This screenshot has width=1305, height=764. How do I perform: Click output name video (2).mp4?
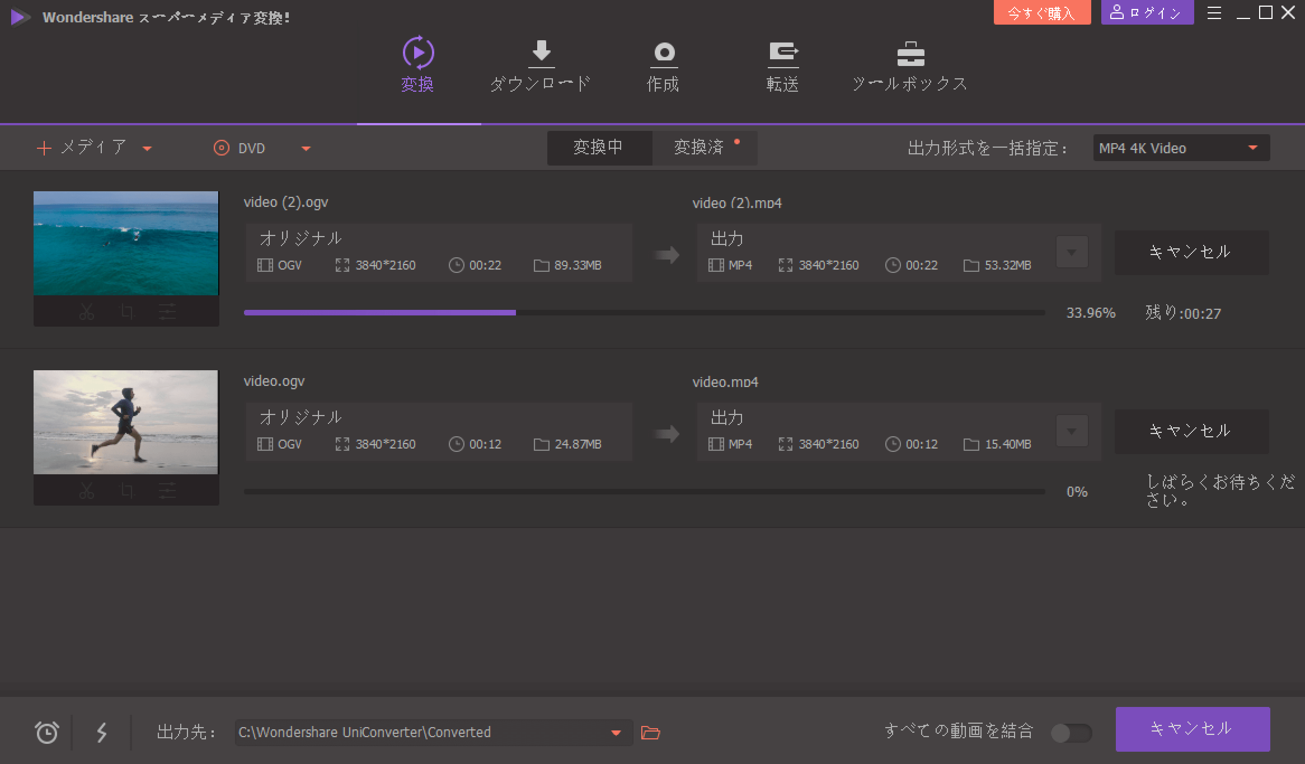737,203
